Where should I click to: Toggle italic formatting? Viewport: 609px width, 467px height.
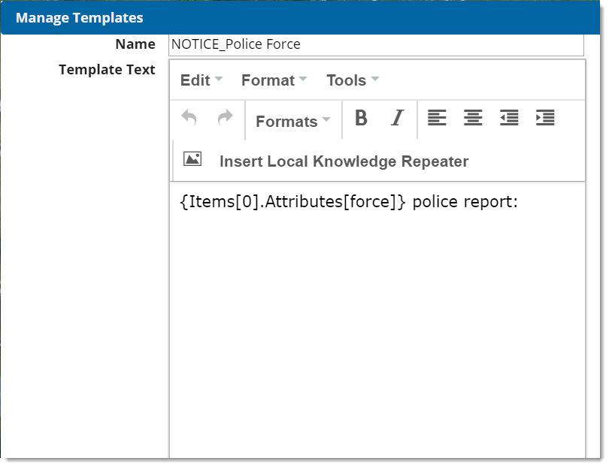click(x=397, y=119)
